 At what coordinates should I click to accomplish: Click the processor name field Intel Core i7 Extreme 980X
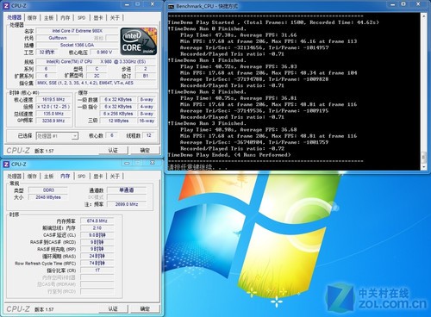[x=77, y=31]
